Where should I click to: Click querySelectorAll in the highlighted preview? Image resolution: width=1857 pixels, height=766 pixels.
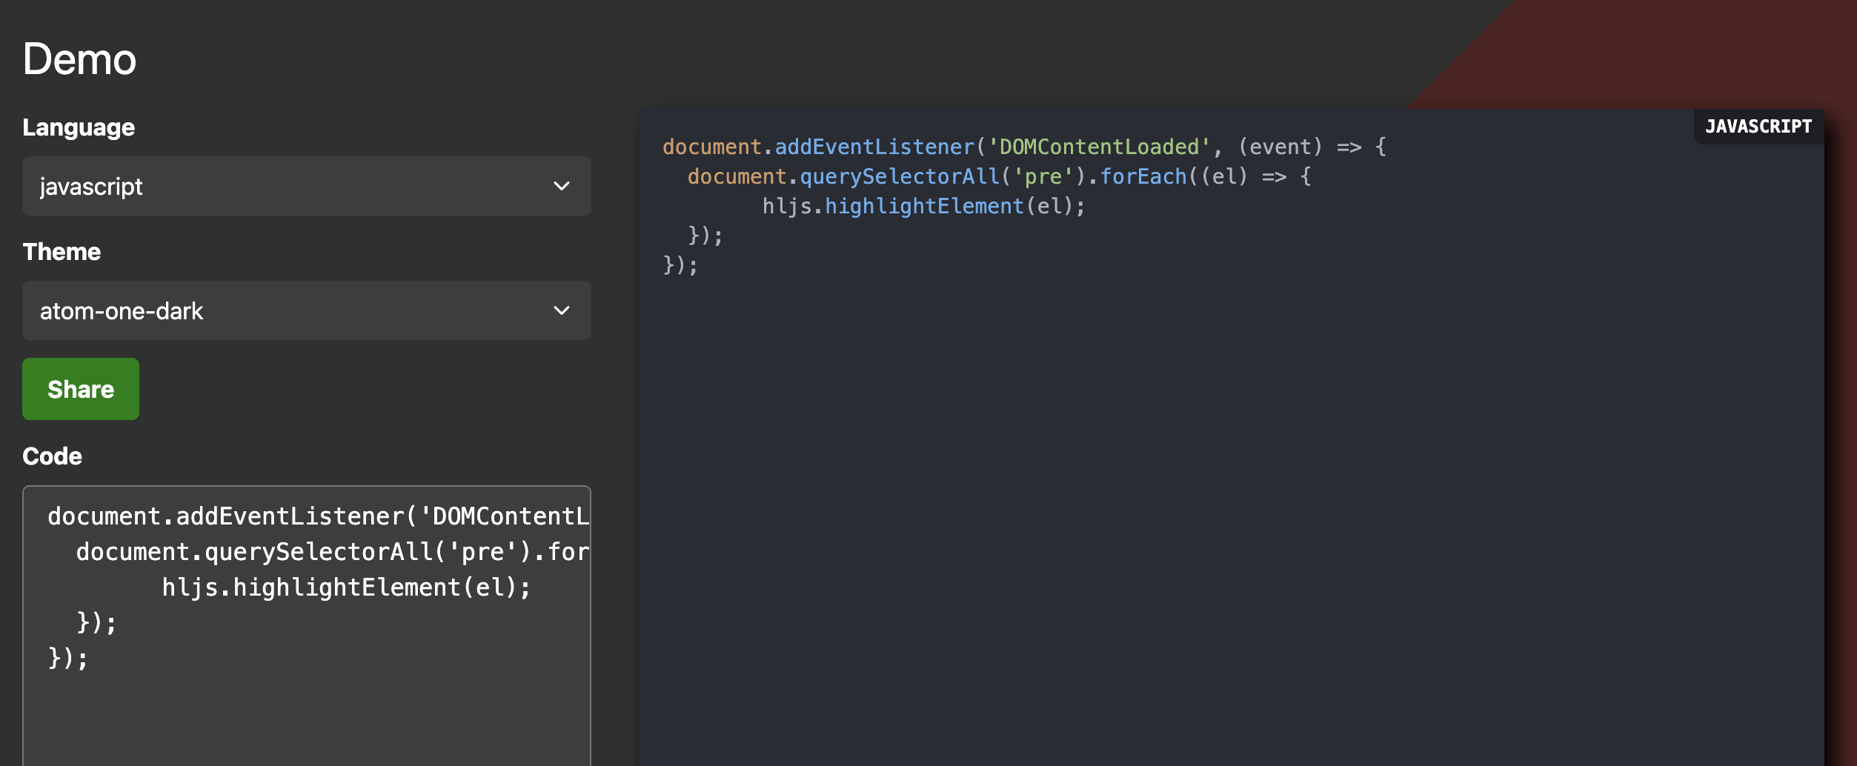click(x=900, y=177)
